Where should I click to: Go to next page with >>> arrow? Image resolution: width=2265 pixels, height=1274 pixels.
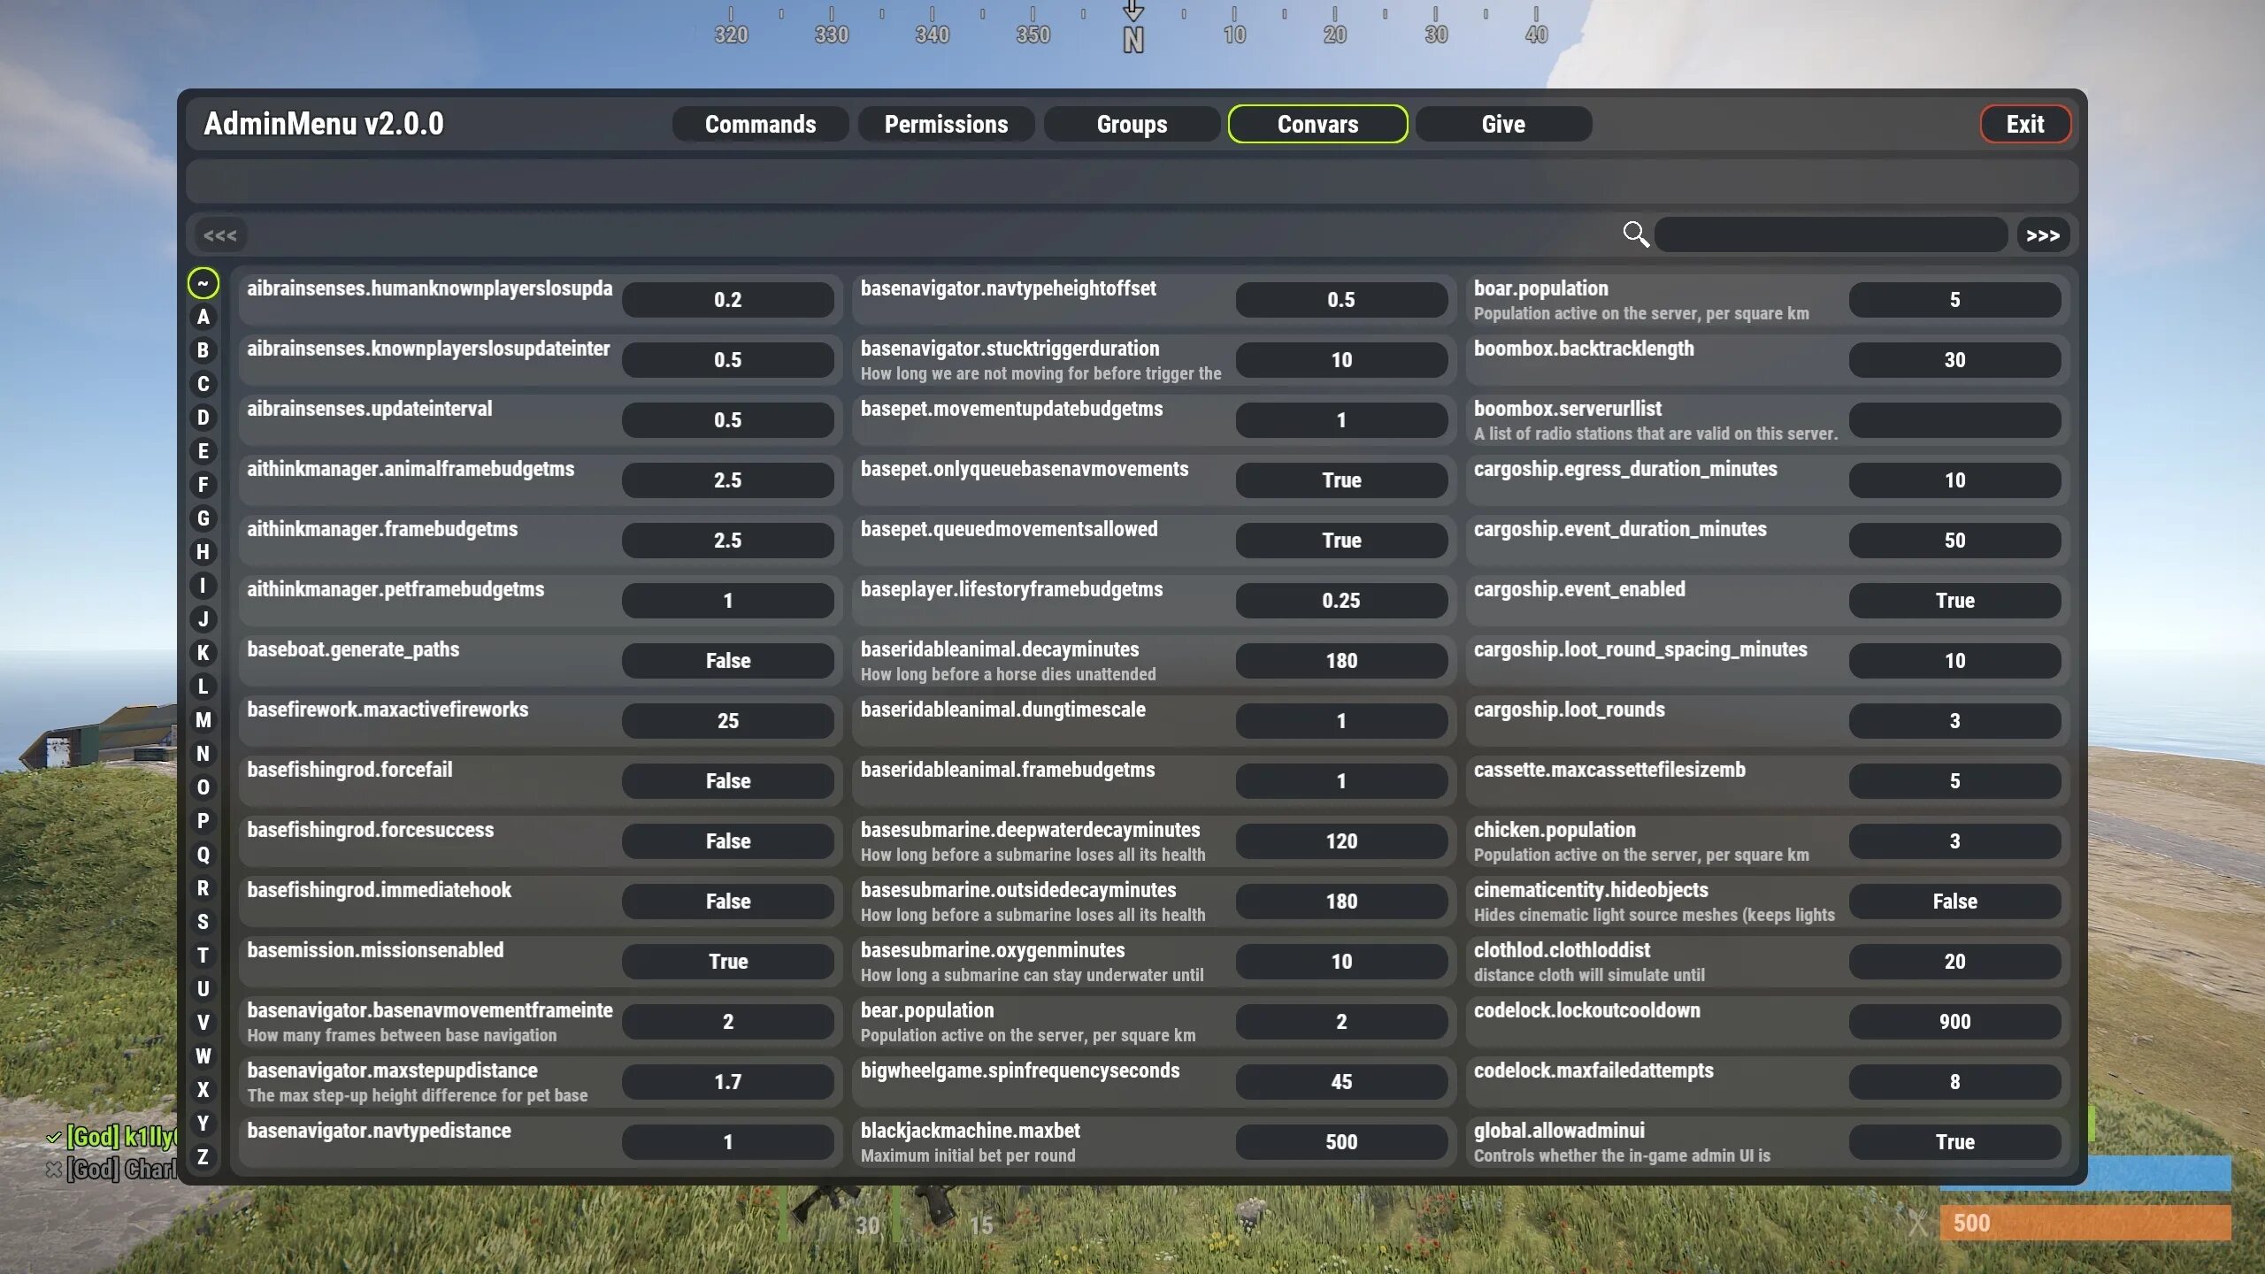click(x=2042, y=235)
